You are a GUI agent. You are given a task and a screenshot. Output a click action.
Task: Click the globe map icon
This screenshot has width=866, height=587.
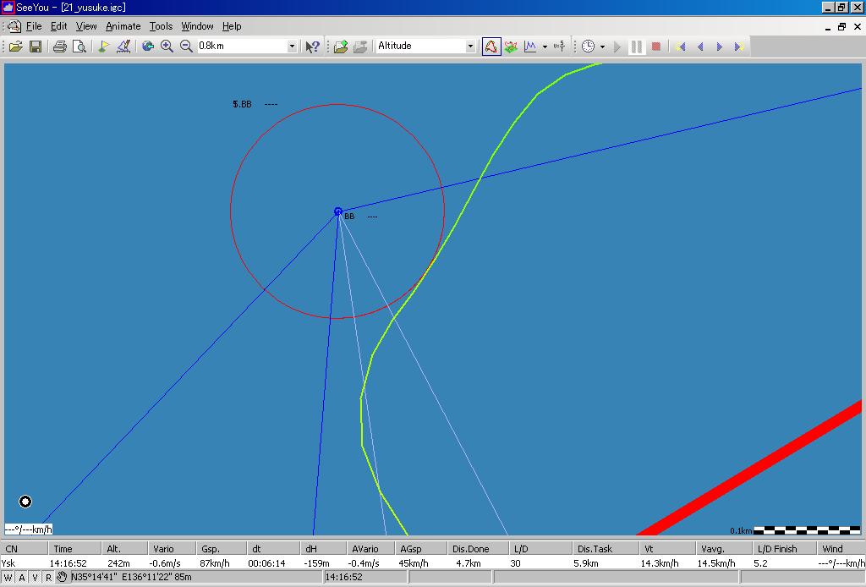[x=147, y=47]
